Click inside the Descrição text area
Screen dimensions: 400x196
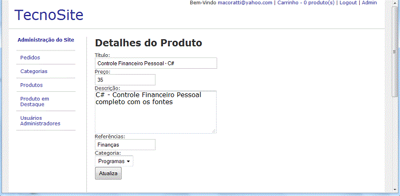155,112
